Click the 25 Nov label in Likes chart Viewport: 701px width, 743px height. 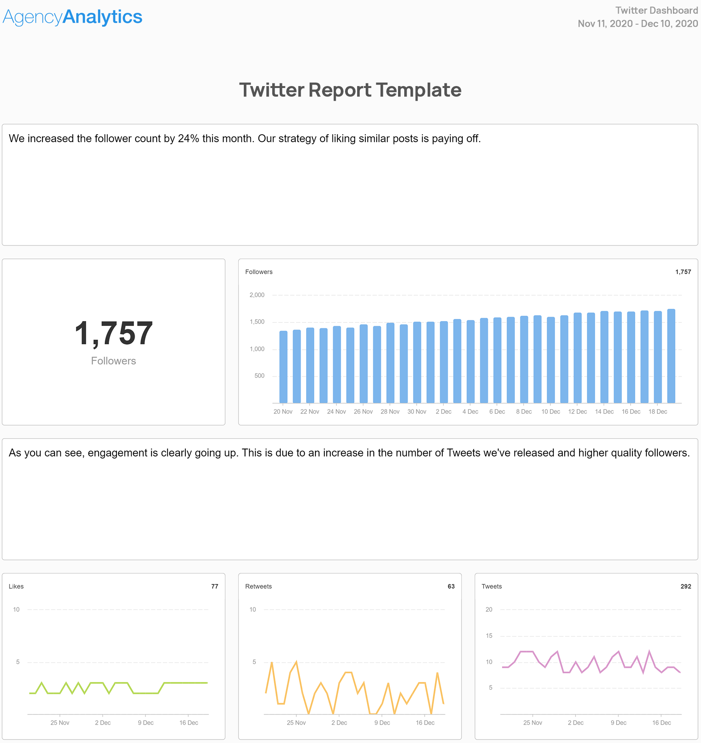(x=60, y=723)
